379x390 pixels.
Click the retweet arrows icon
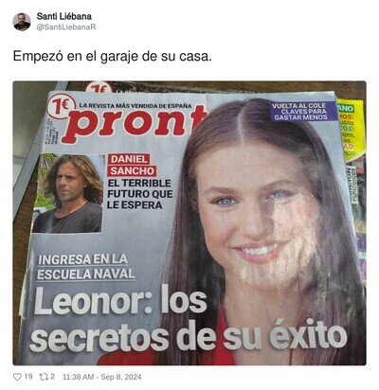click(43, 377)
